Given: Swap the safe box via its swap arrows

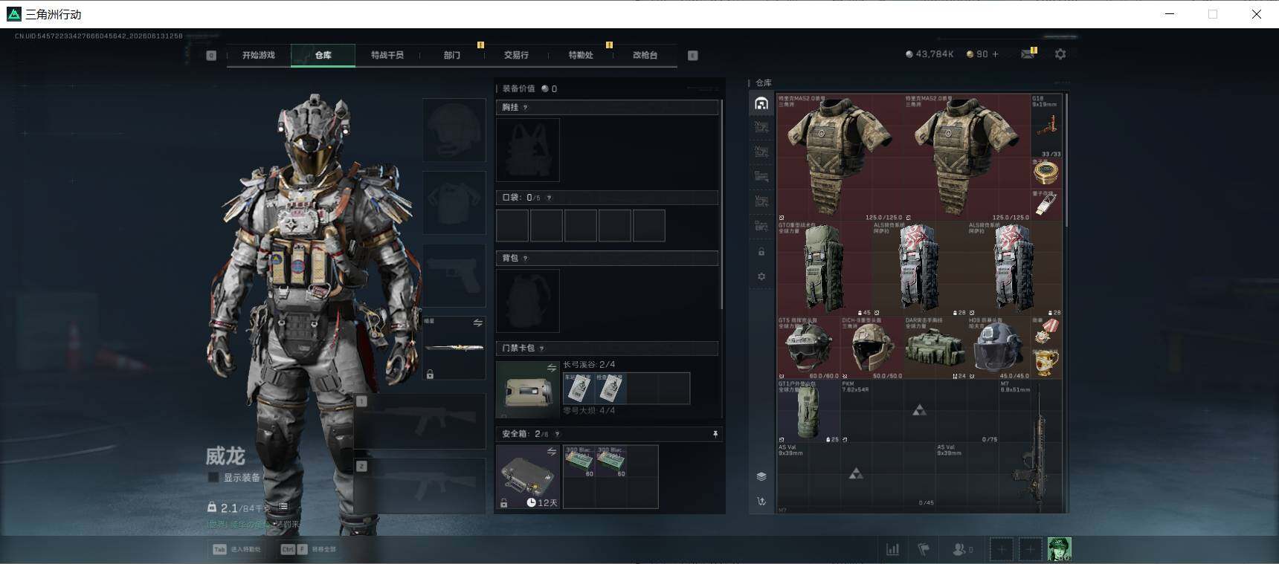Looking at the screenshot, I should (551, 451).
